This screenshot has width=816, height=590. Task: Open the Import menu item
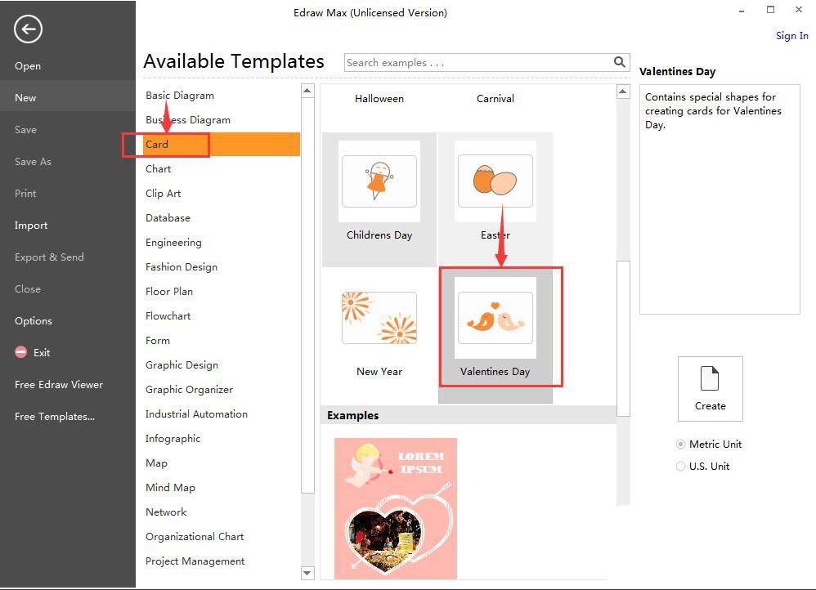[x=31, y=226]
